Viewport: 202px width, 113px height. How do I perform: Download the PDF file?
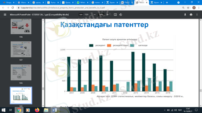click(185, 15)
